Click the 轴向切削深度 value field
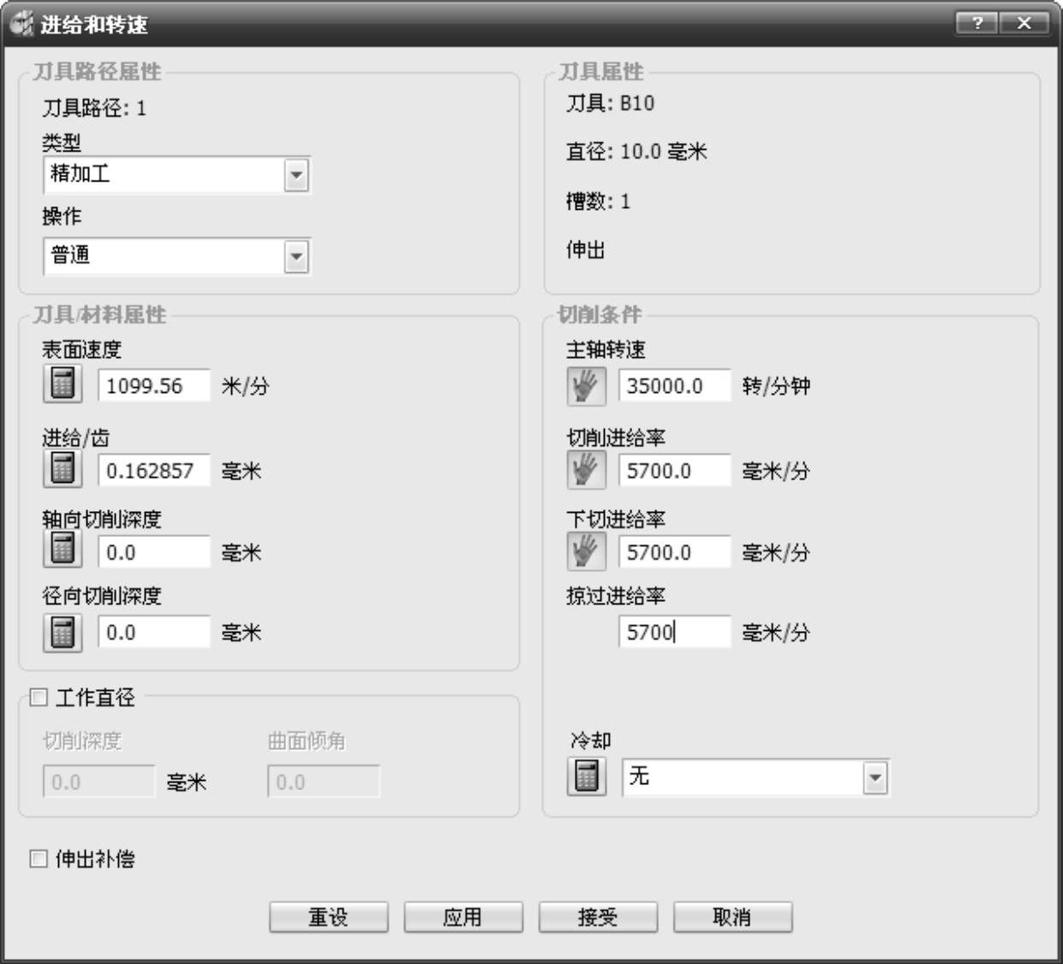Screen dimensions: 1063x964 pyautogui.click(x=154, y=552)
